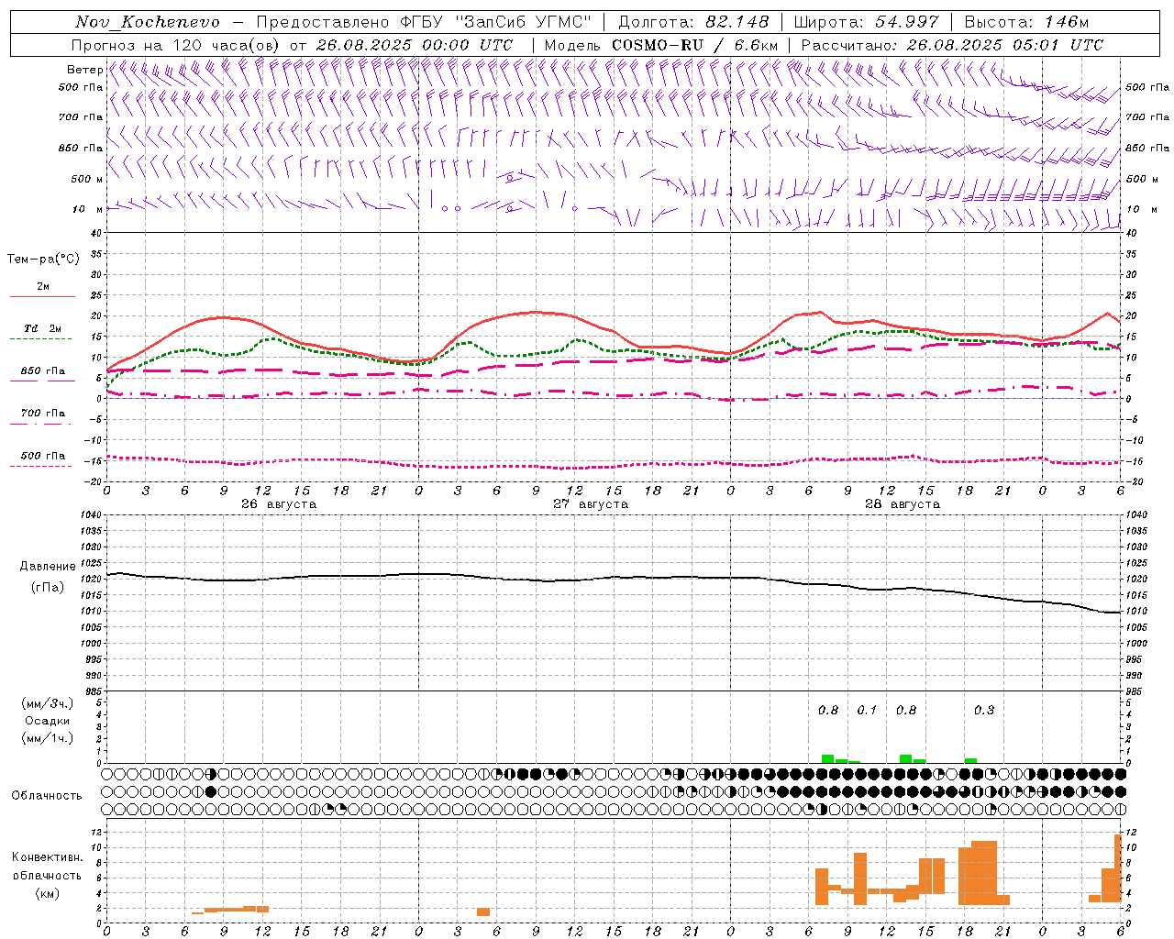Screen dimensions: 1174x939
Task: Click the 26 августа date label
Action: (x=279, y=504)
